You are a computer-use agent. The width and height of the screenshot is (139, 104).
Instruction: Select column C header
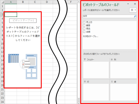pyautogui.click(x=35, y=2)
